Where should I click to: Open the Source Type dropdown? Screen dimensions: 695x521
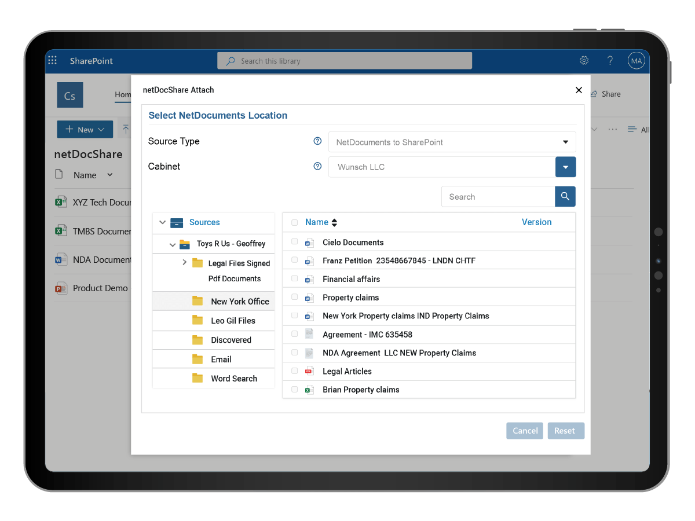pos(452,142)
